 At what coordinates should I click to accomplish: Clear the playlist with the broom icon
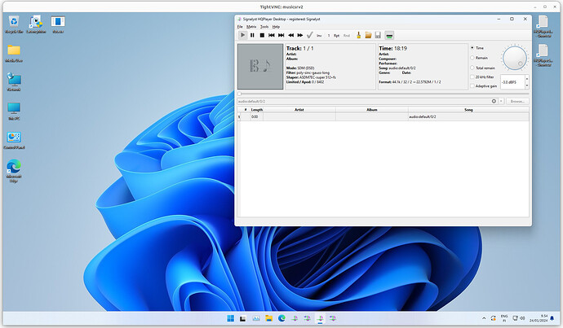[358, 35]
